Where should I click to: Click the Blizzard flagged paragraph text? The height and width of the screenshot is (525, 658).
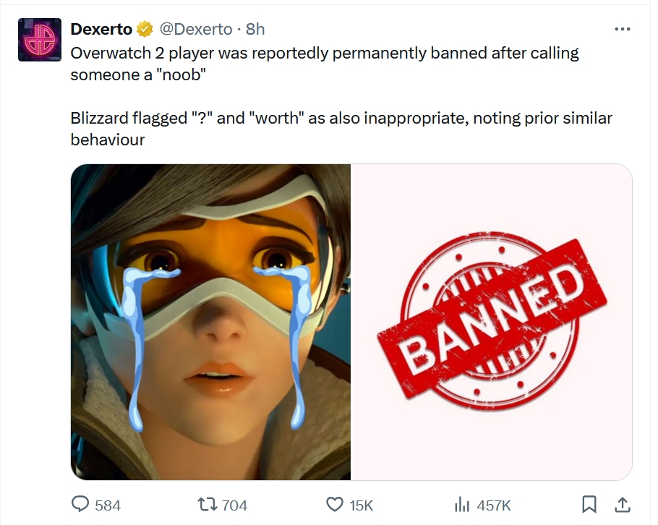[341, 129]
